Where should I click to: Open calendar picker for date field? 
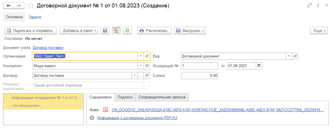pos(259,66)
